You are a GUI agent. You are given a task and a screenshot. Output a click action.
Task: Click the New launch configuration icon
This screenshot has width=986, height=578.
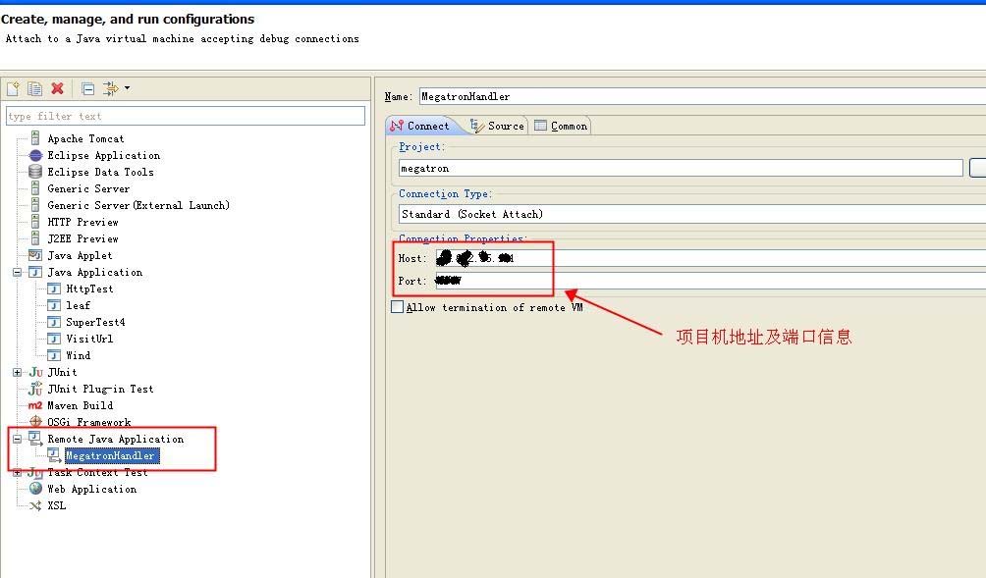coord(13,89)
